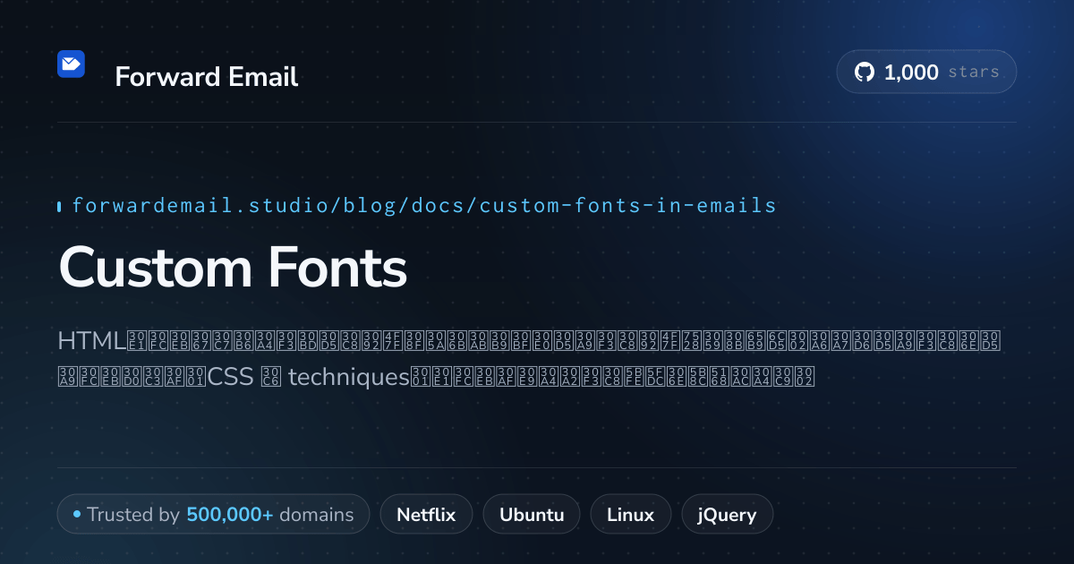Select the Netflix tag

pos(426,515)
